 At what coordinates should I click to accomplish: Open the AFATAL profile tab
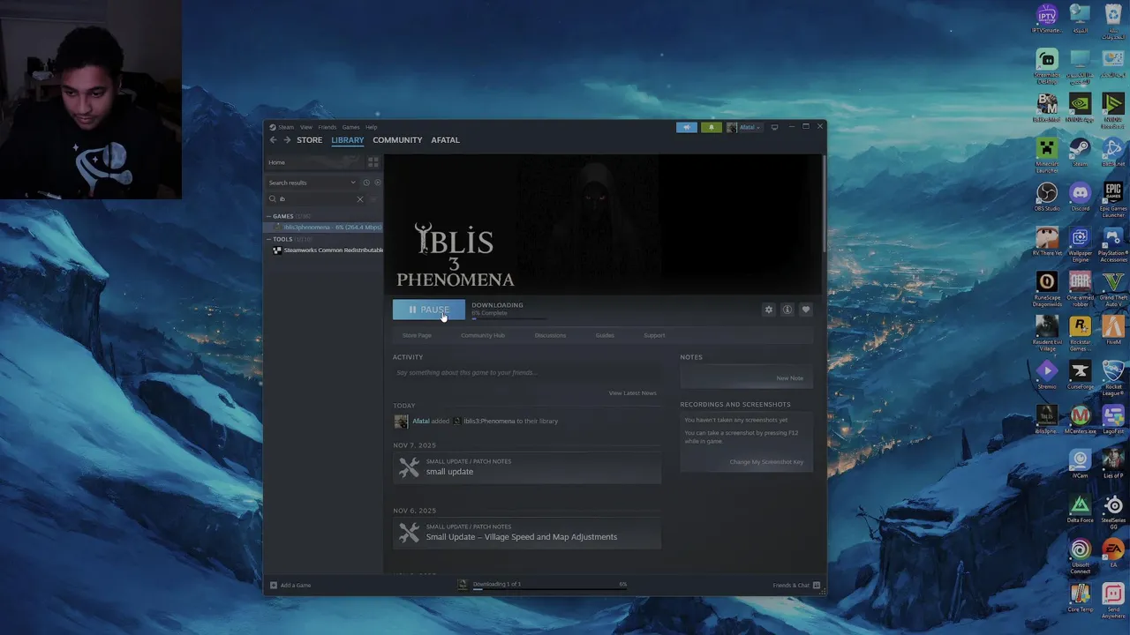click(x=445, y=140)
